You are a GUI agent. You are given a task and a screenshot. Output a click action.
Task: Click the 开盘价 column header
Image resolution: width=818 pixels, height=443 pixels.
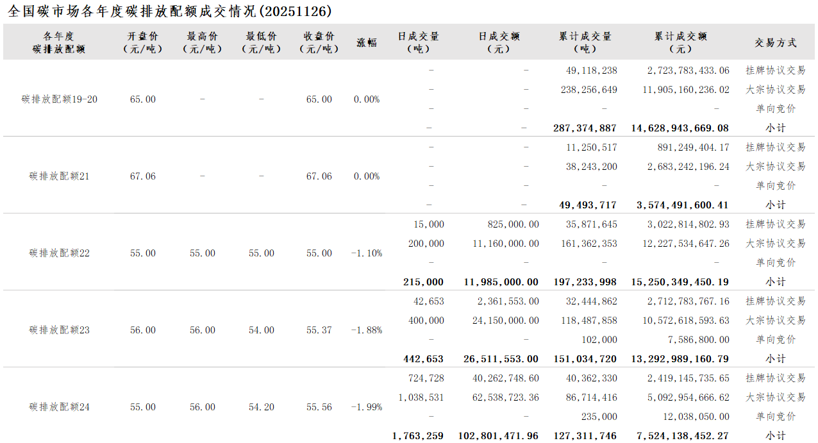(142, 42)
